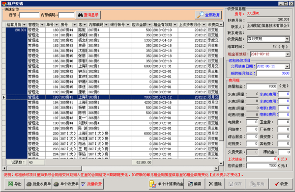Click the 编辑 edit button
Viewport: 295px width, 192px height.
pos(195,184)
